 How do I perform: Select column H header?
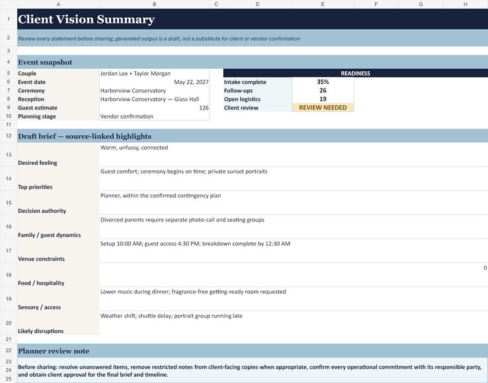coord(466,4)
